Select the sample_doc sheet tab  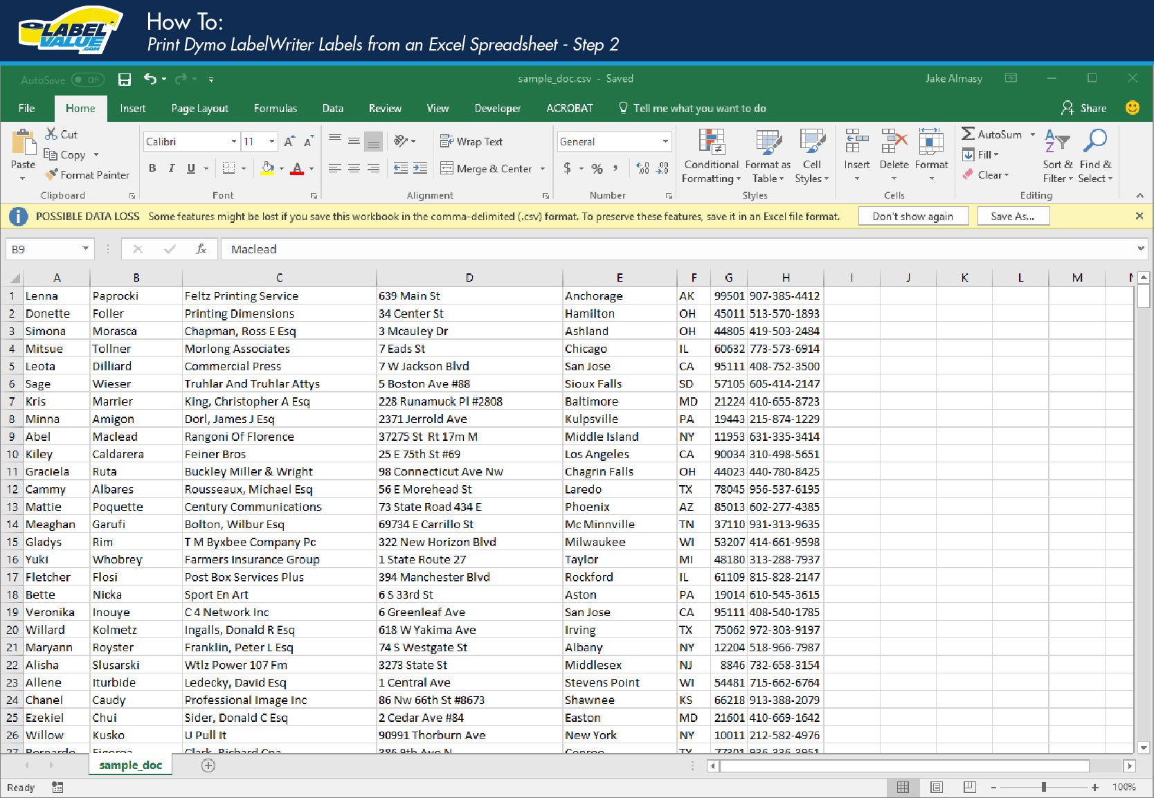(x=130, y=765)
